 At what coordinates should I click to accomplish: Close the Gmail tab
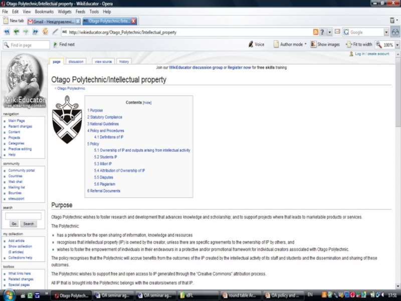(78, 22)
